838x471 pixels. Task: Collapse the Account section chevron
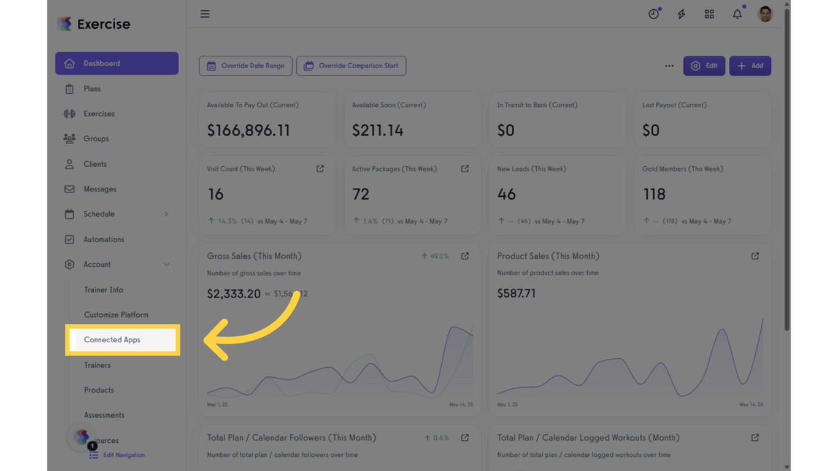[166, 264]
